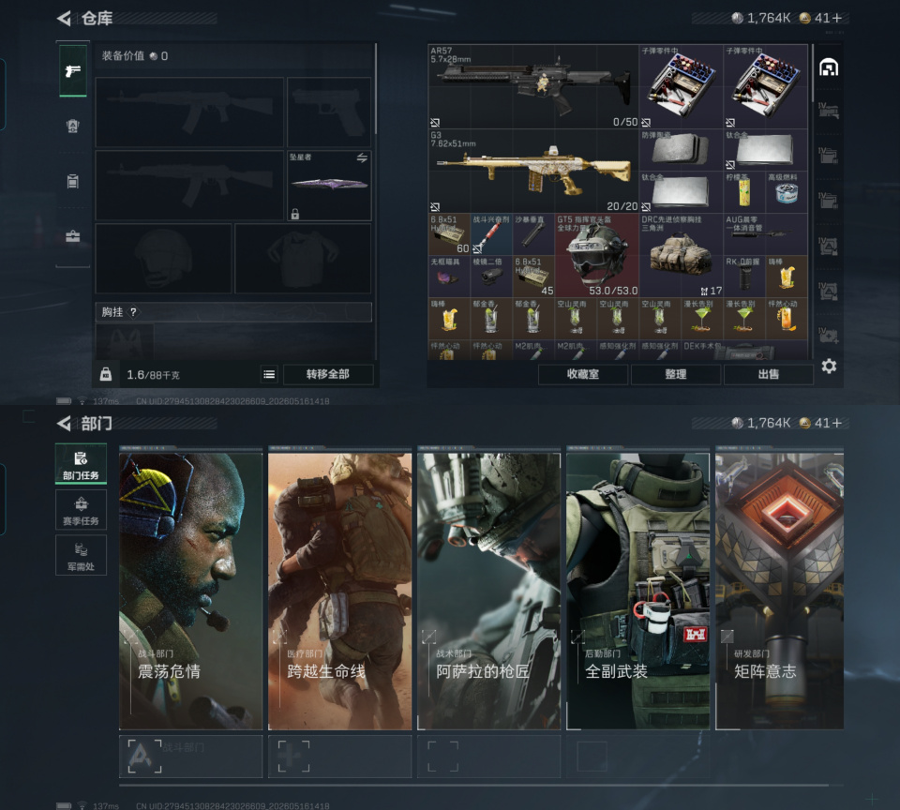Click the 整理 sort button
900x810 pixels.
(x=676, y=374)
